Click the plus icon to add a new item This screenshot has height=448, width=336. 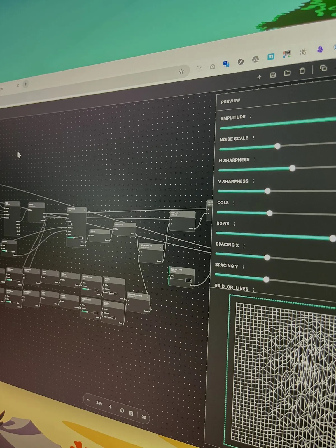(259, 77)
